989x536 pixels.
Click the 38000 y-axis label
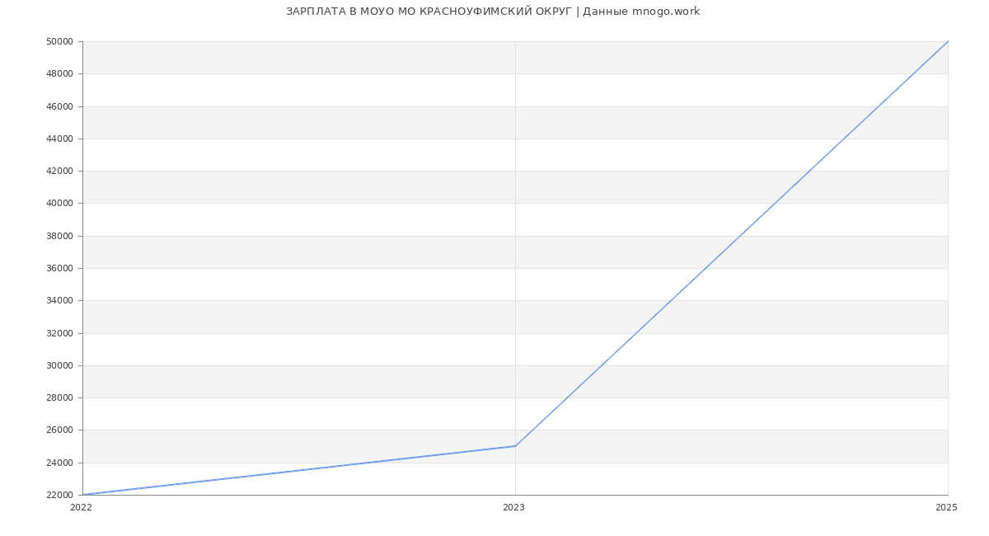(x=59, y=236)
